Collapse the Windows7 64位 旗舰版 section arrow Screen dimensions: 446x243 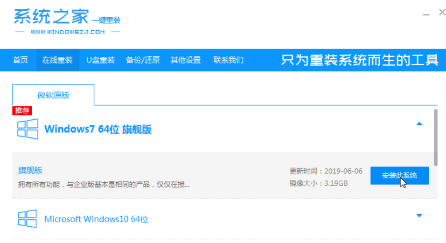coord(419,124)
